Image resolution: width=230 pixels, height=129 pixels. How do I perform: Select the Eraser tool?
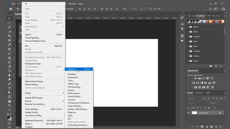coord(9,67)
